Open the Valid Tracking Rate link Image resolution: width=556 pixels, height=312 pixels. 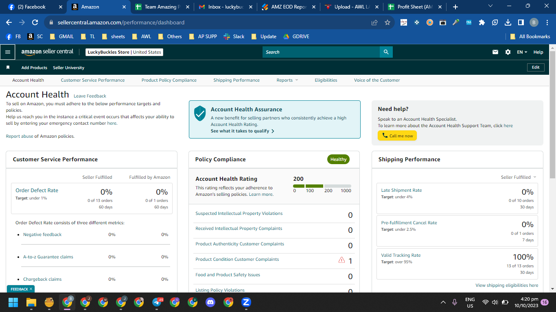(401, 255)
